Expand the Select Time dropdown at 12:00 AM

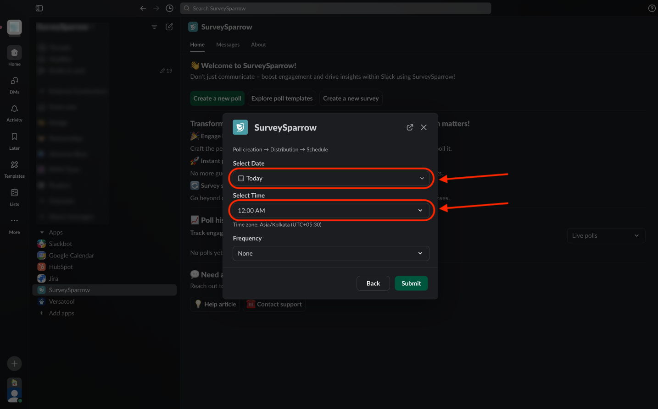(330, 210)
